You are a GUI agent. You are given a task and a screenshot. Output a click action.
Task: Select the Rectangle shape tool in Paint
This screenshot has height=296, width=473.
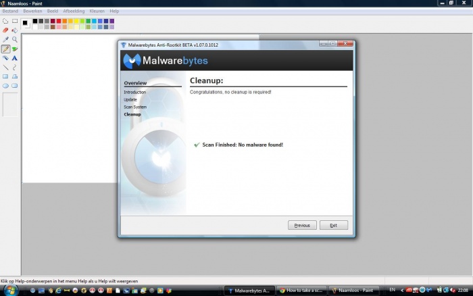[5, 76]
